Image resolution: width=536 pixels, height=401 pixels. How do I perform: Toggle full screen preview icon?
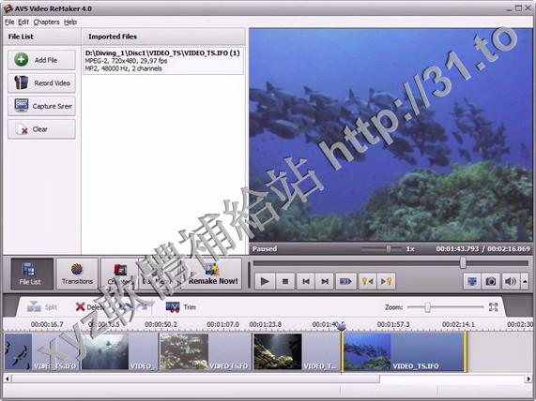click(472, 281)
